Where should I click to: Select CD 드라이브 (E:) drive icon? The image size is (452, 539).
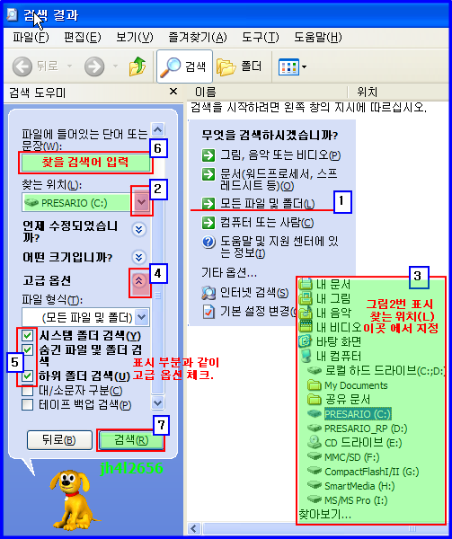314,442
